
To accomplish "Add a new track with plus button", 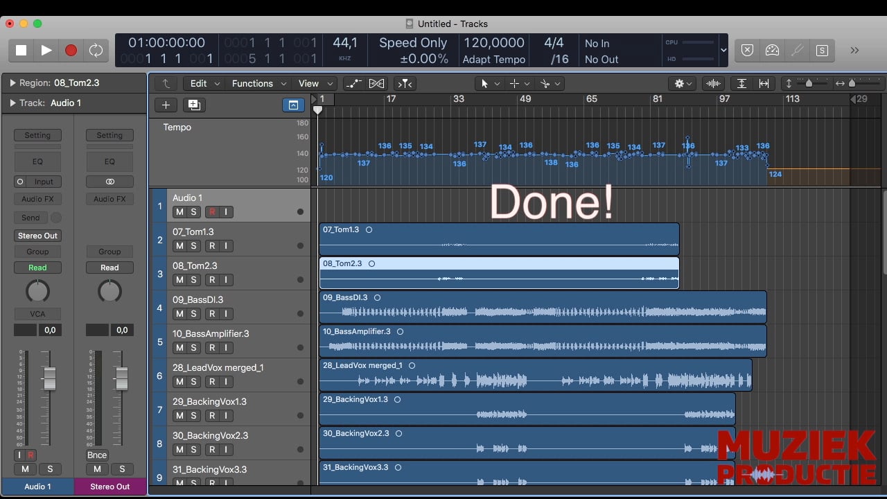I will coord(166,105).
